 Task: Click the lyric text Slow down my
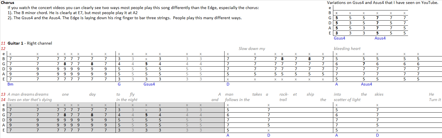pyautogui.click(x=252, y=49)
